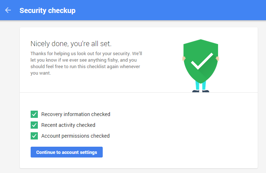Click the right hand gripping the shield

click(x=217, y=58)
